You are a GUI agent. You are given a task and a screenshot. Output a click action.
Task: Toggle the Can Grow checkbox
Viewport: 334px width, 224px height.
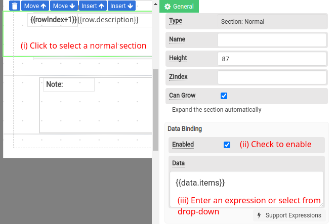[224, 96]
